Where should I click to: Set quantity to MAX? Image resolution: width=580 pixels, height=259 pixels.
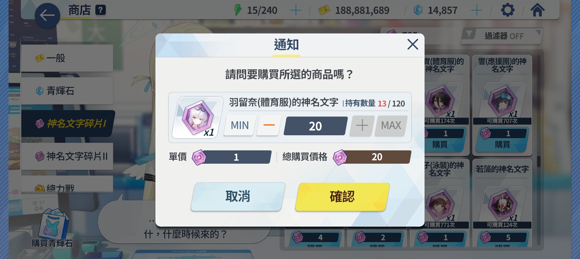[x=391, y=126]
